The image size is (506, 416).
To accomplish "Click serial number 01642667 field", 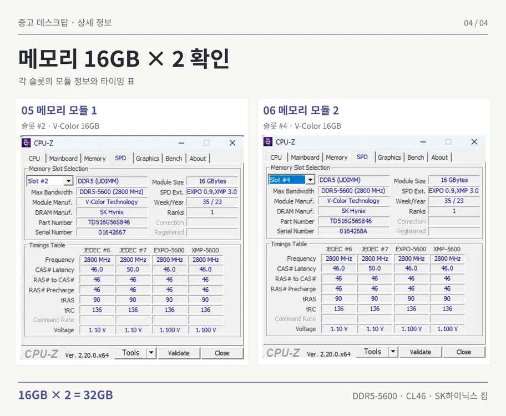I will tap(112, 232).
